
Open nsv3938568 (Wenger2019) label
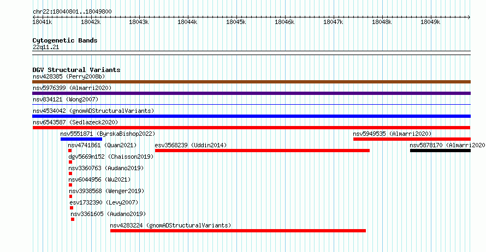(106, 191)
